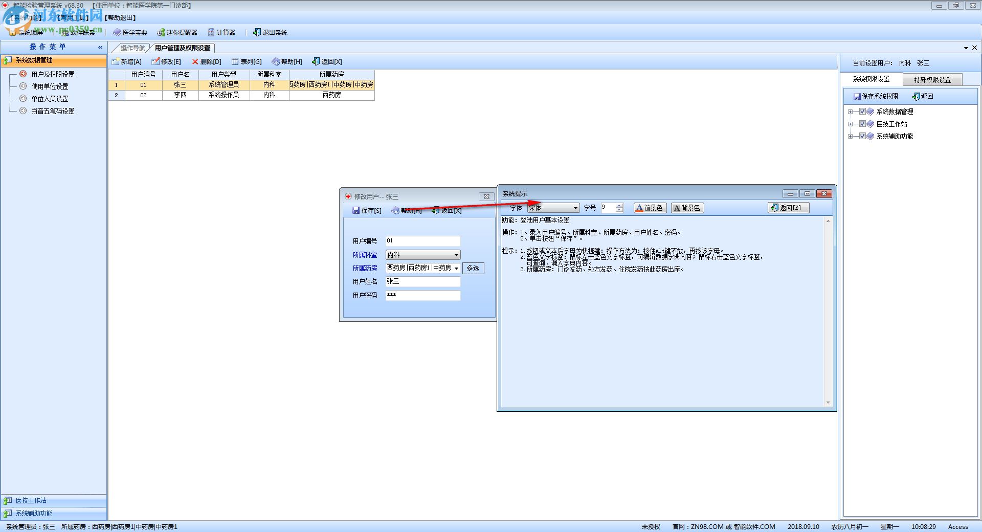The height and width of the screenshot is (532, 982).
Task: Click 新增[A] to add a user
Action: (126, 61)
